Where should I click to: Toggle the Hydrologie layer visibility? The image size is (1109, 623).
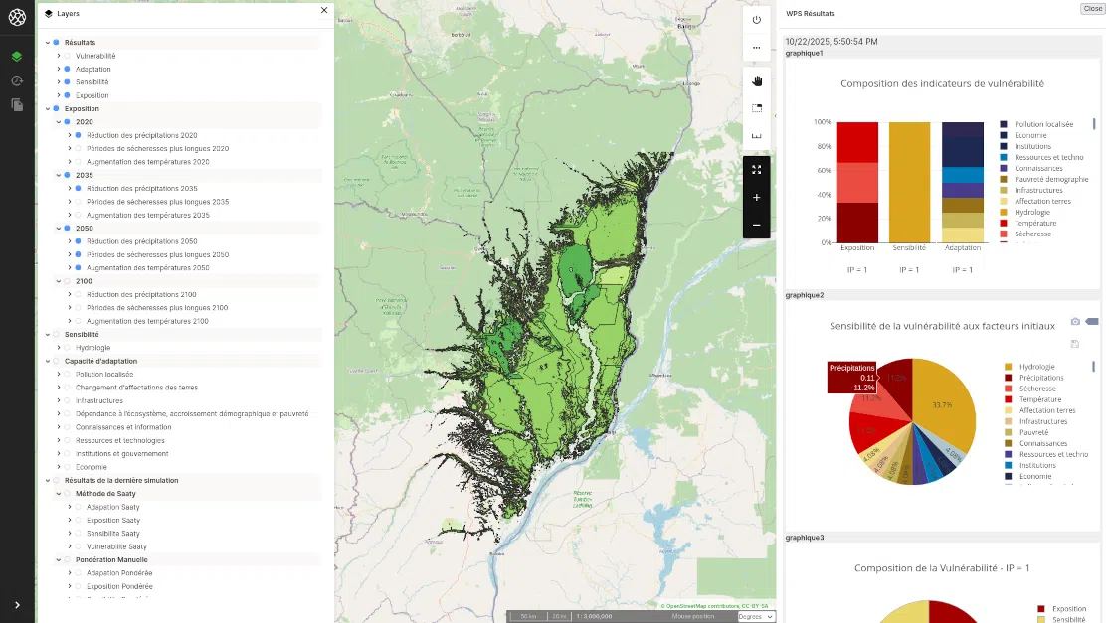67,348
